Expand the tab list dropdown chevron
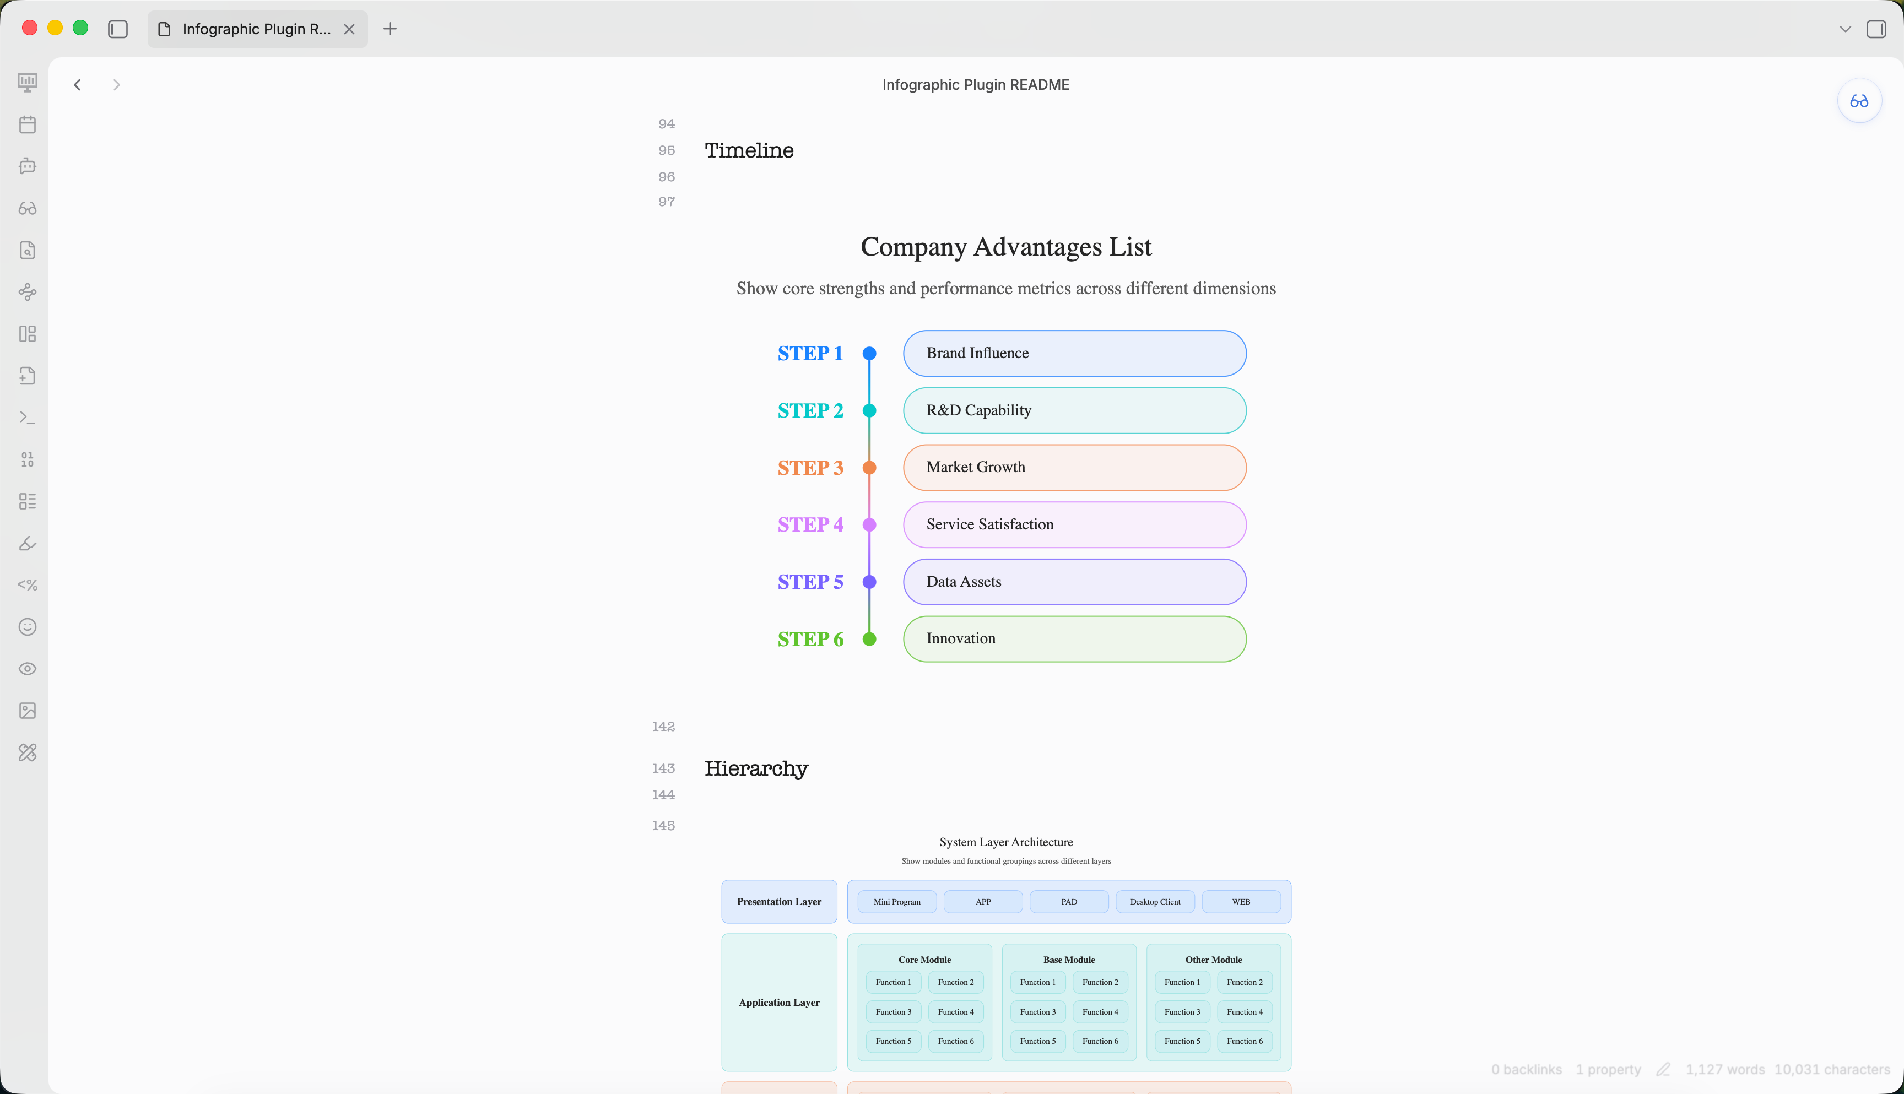Viewport: 1904px width, 1094px height. 1844,29
